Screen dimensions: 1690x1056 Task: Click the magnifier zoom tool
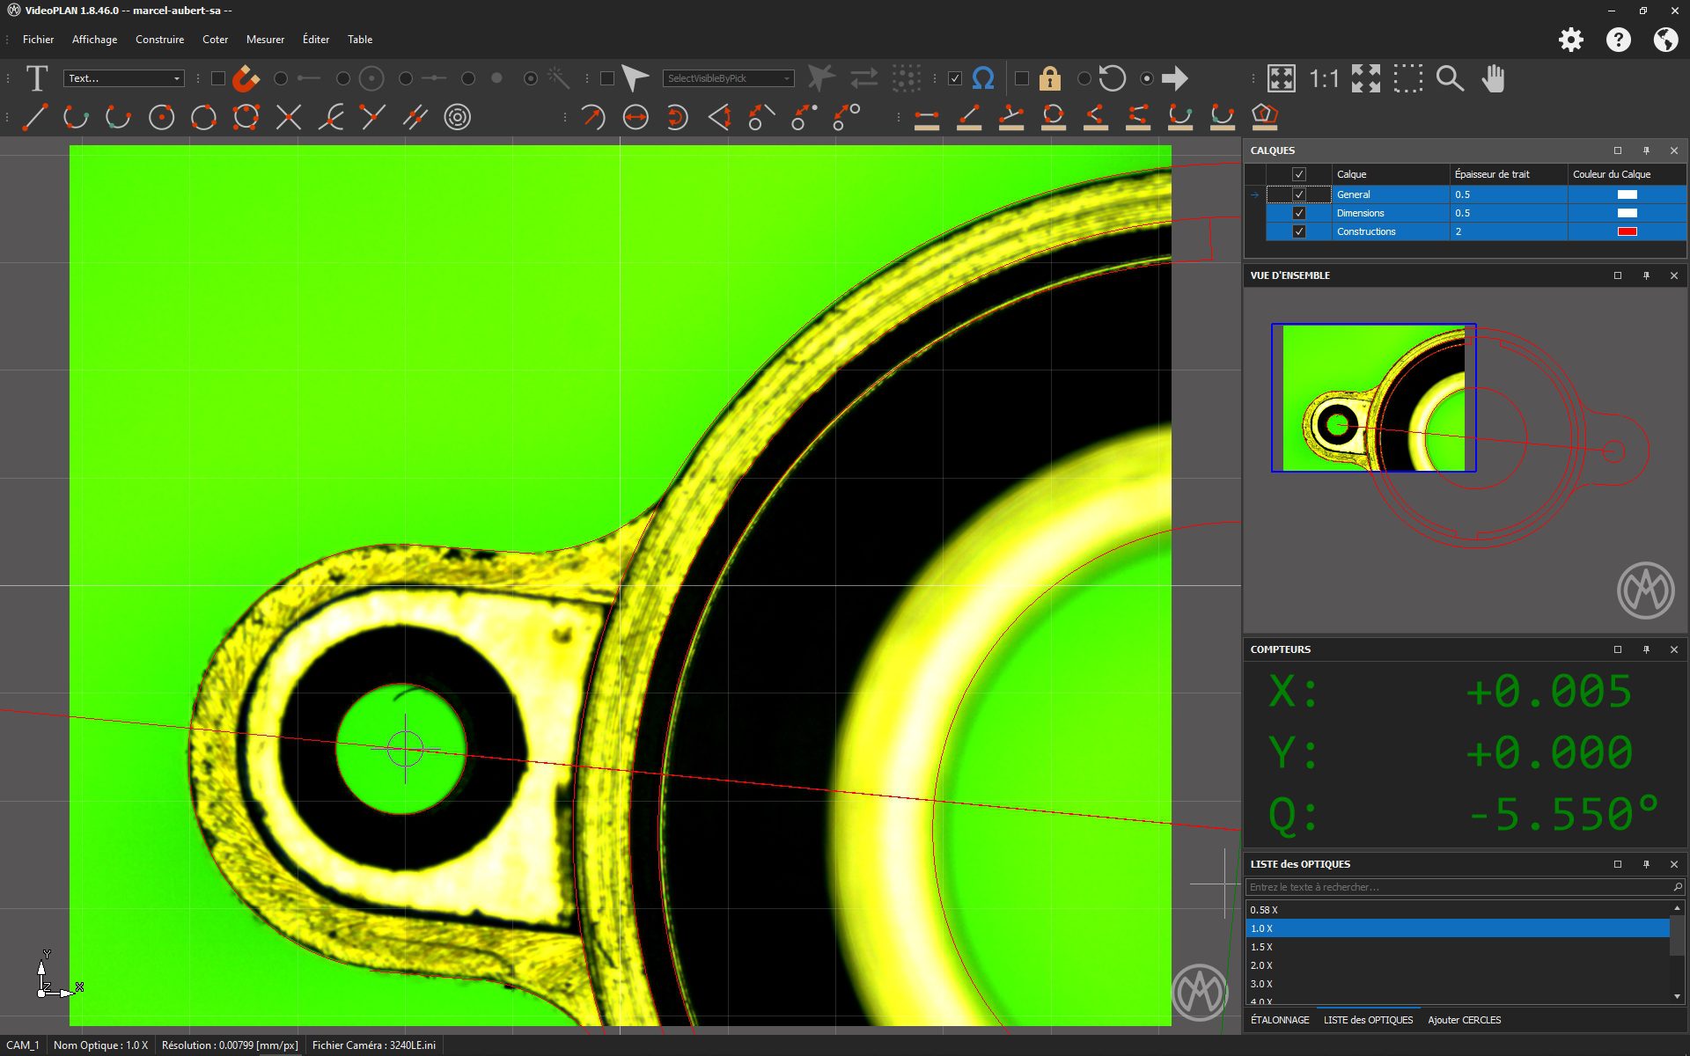[1450, 78]
